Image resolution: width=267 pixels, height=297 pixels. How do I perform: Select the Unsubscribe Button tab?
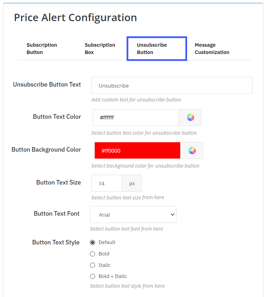click(x=157, y=48)
